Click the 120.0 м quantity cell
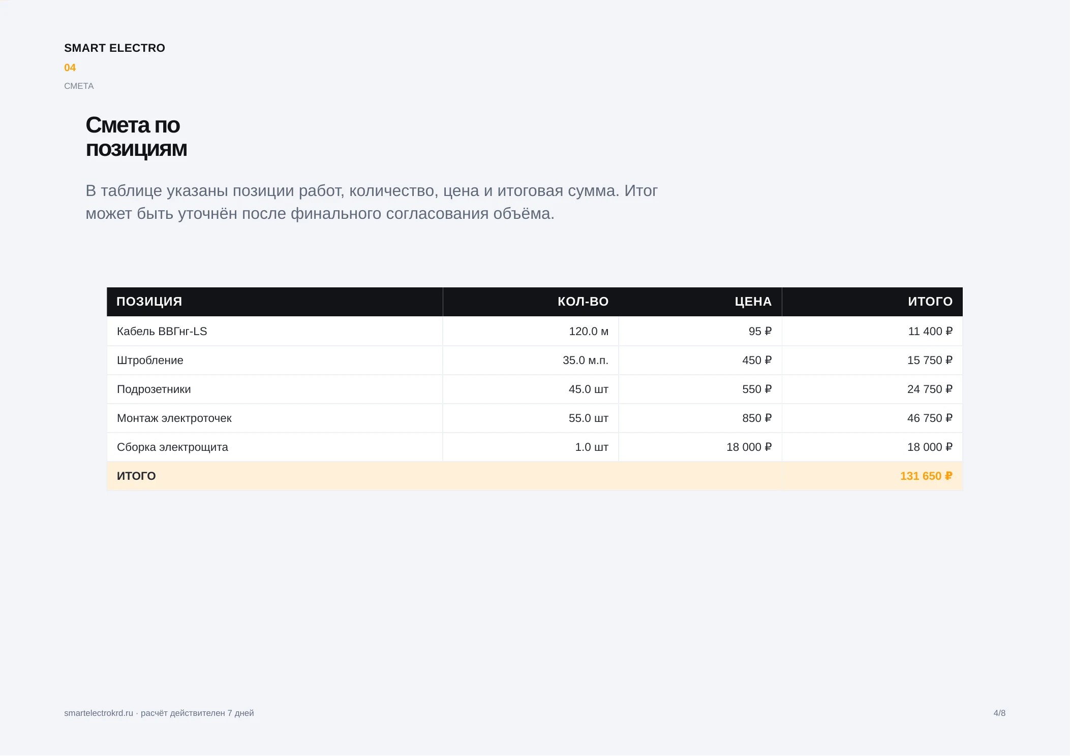 [589, 332]
